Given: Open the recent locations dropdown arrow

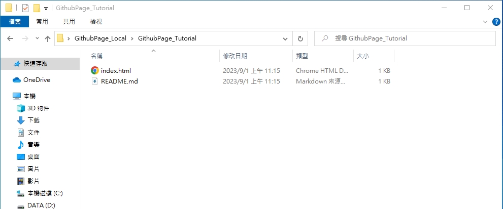Looking at the screenshot, I should (x=37, y=38).
